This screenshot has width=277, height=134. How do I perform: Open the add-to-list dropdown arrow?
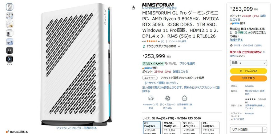265,130
